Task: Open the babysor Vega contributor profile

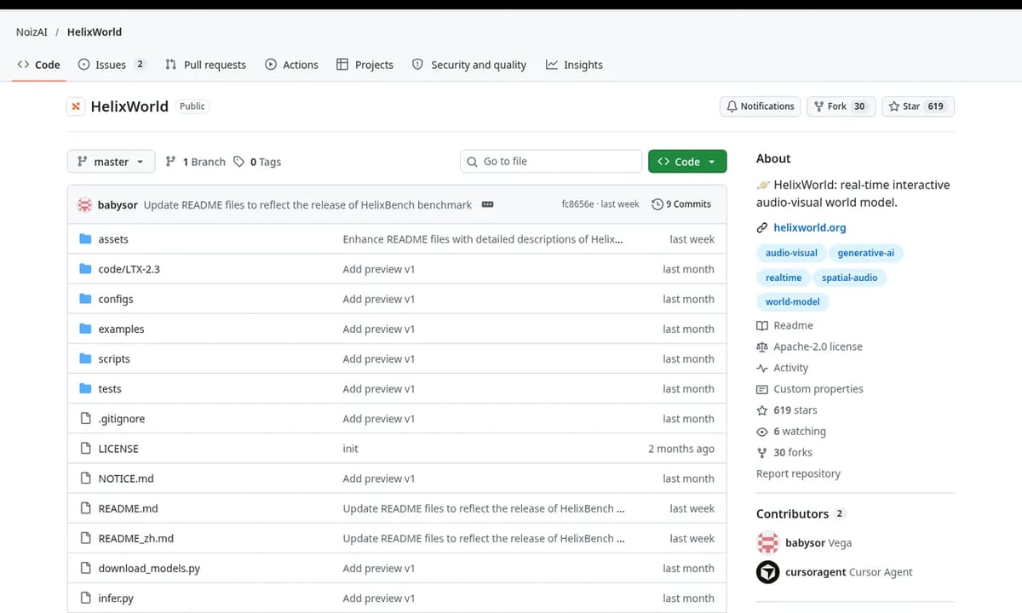Action: point(818,542)
